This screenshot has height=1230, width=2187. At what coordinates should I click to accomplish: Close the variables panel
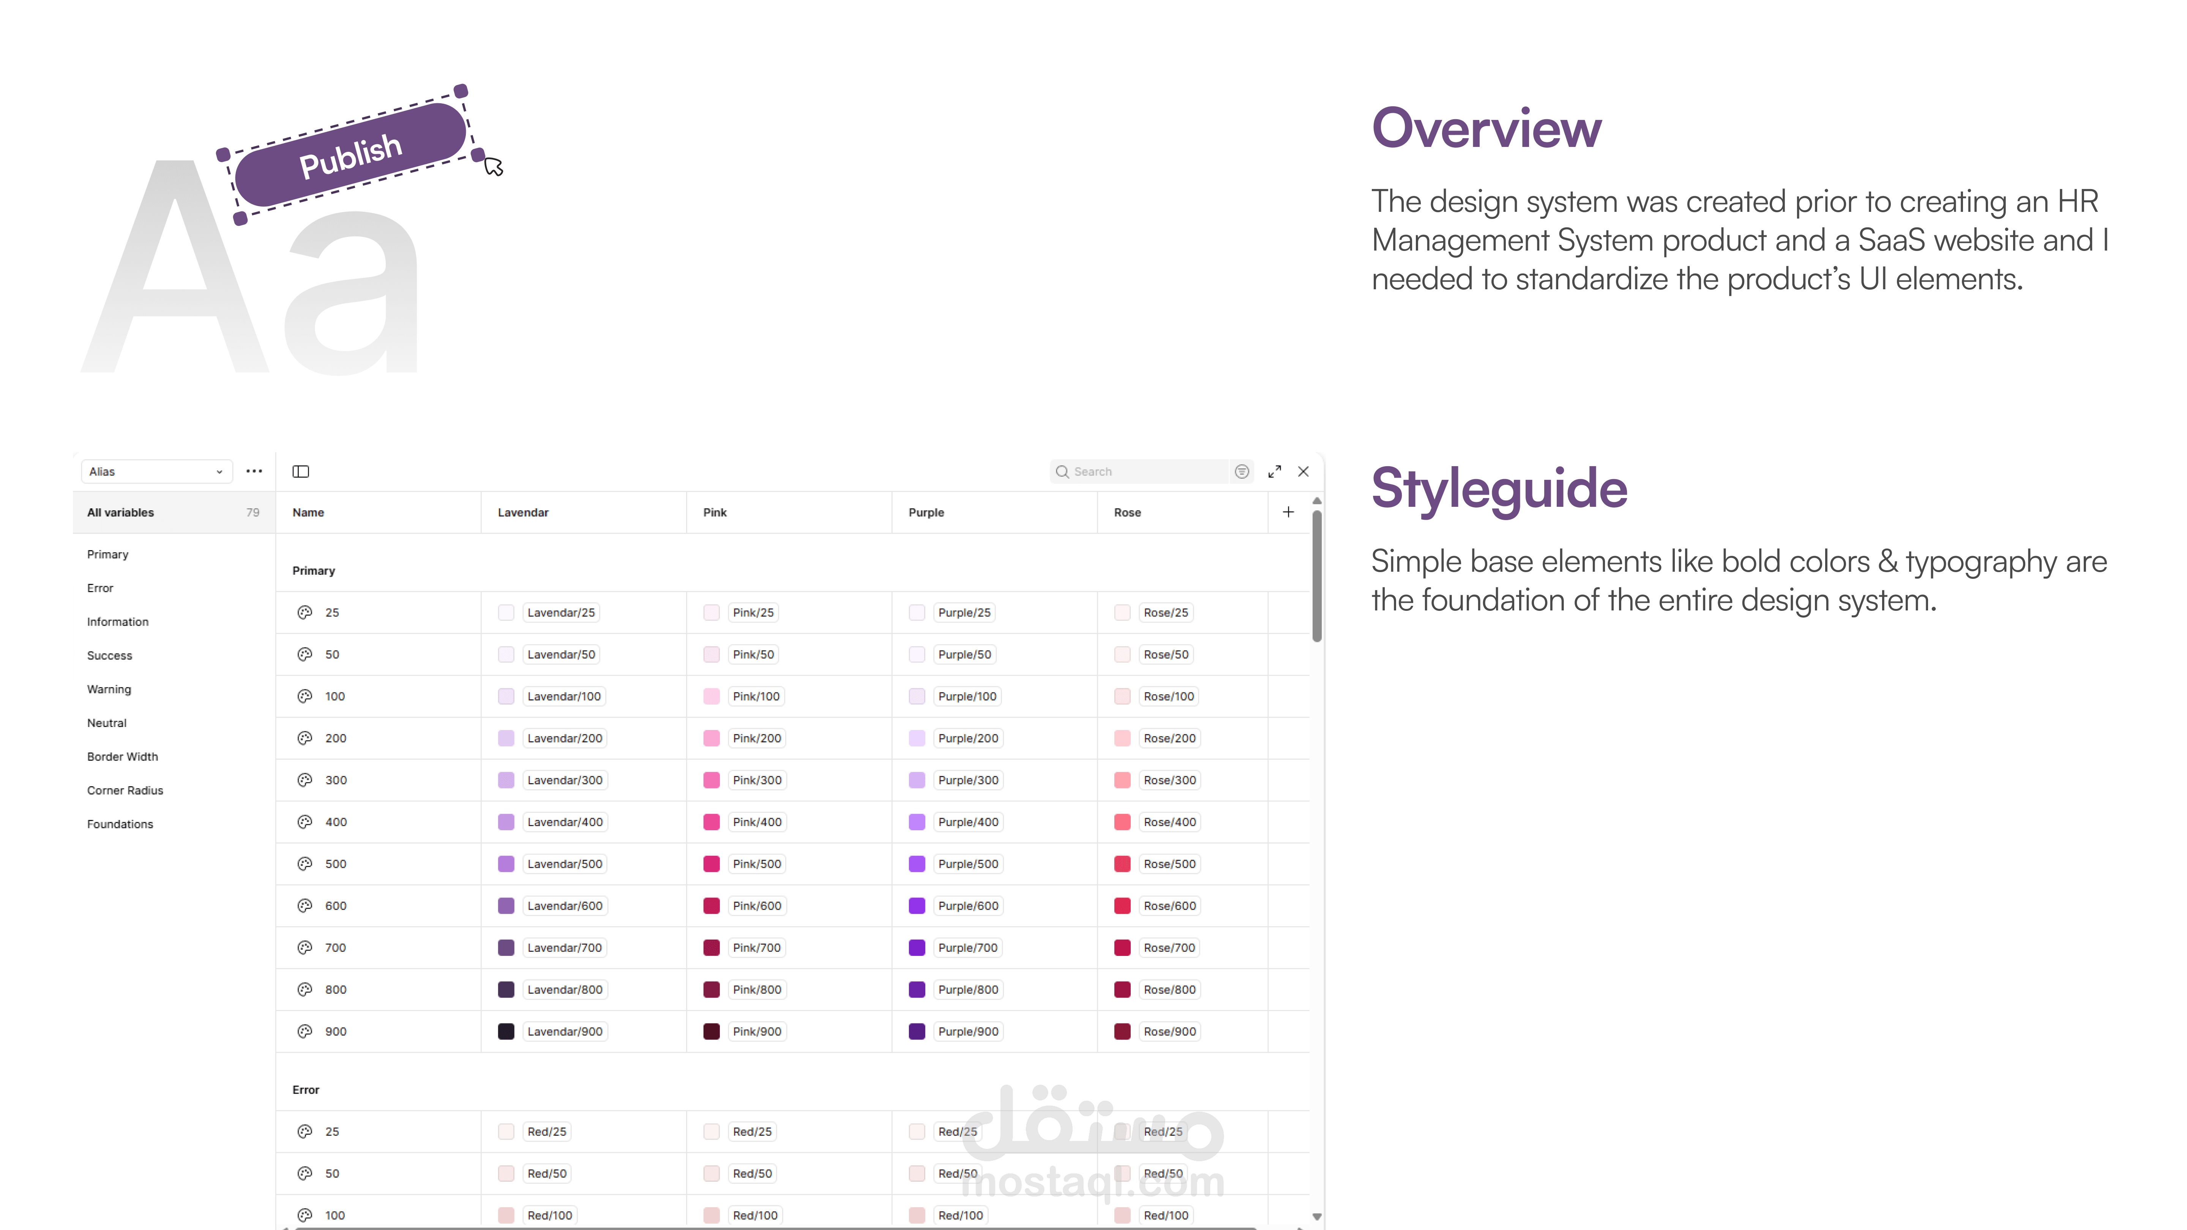[x=1303, y=471]
